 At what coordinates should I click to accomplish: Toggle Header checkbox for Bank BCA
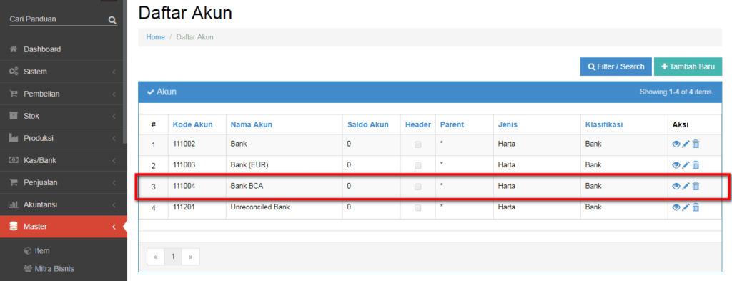click(x=417, y=187)
